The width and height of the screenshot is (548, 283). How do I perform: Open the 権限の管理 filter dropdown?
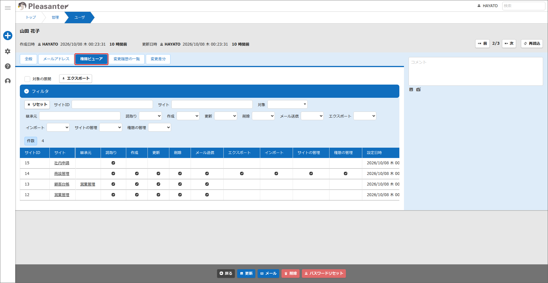(160, 127)
